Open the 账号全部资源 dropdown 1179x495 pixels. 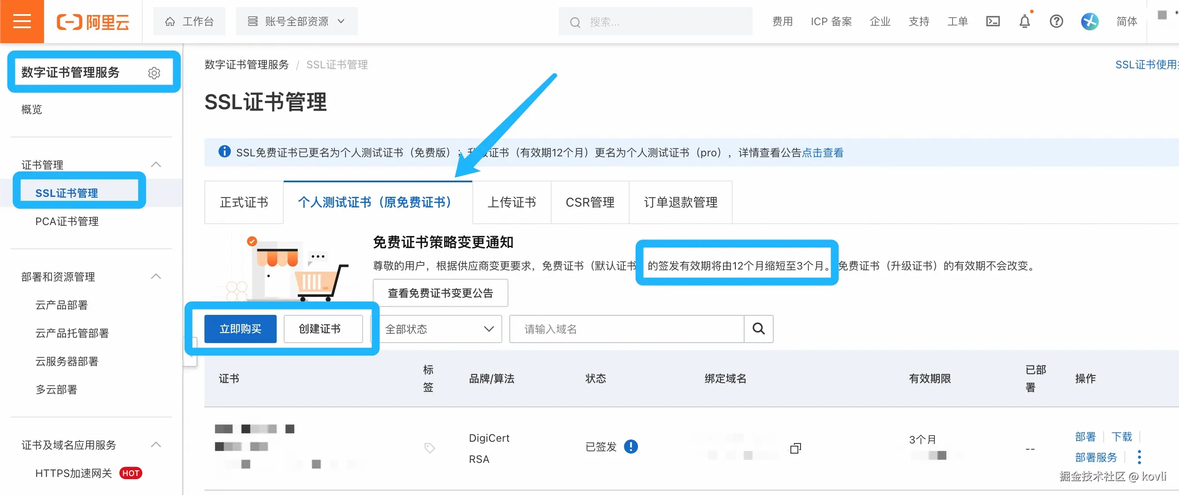click(296, 22)
